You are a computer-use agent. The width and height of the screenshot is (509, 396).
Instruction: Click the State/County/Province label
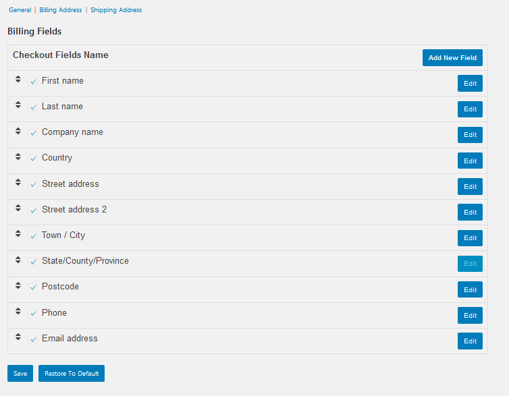[85, 261]
